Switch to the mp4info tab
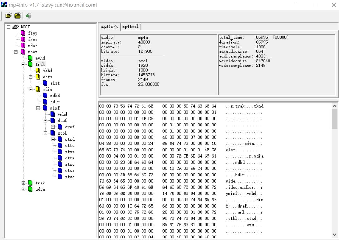Image resolution: width=339 pixels, height=240 pixels. (109, 27)
